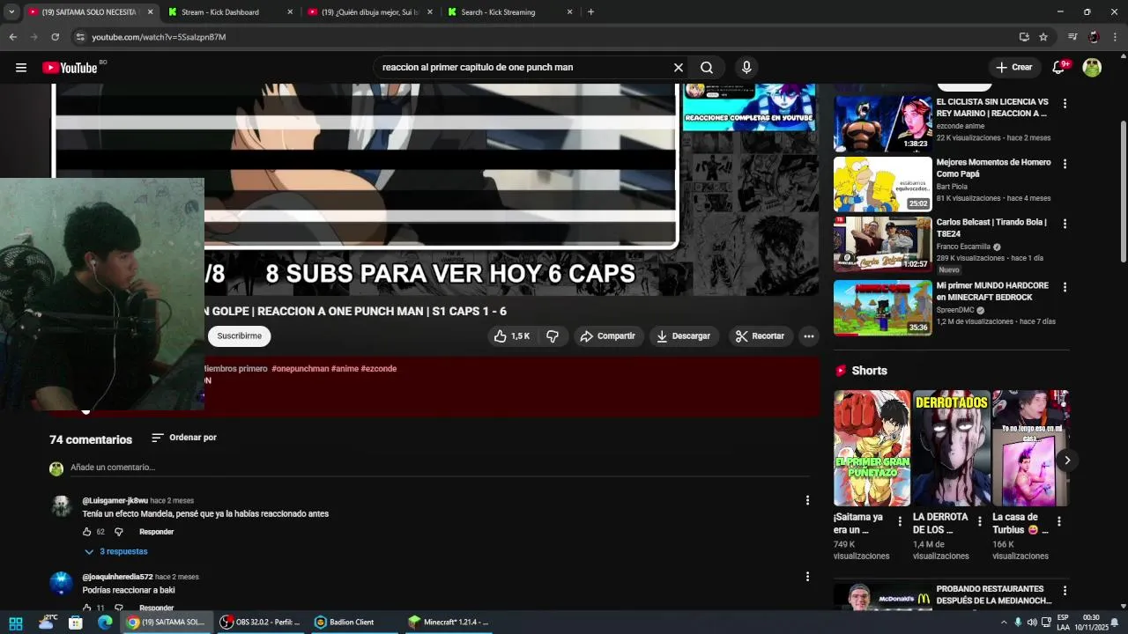Screen dimensions: 1128x634
Task: Open the Windows Start menu
Action: tap(16, 623)
